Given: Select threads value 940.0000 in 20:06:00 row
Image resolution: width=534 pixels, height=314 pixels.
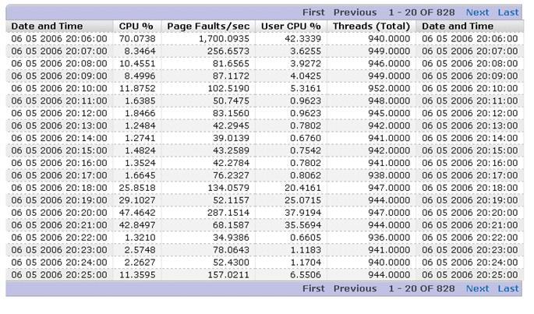Looking at the screenshot, I should [x=389, y=39].
